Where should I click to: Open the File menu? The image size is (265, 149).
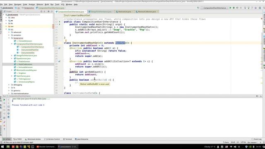[1, 5]
